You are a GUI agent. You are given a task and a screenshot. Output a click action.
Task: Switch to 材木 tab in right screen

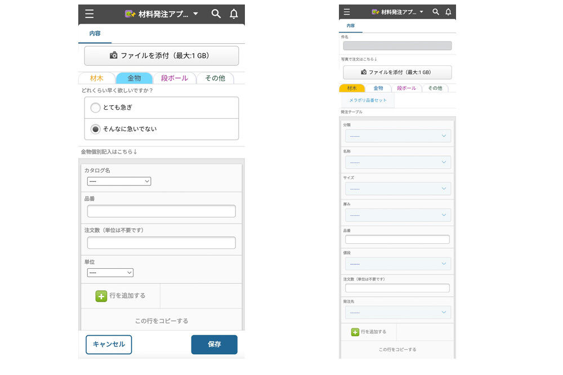click(x=352, y=88)
